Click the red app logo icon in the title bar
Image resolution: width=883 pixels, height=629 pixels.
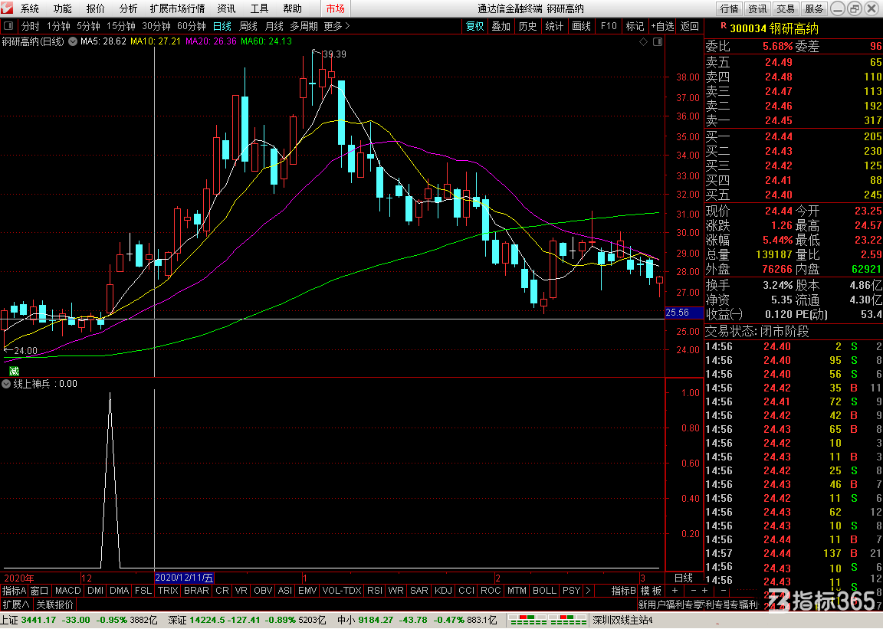click(x=7, y=8)
